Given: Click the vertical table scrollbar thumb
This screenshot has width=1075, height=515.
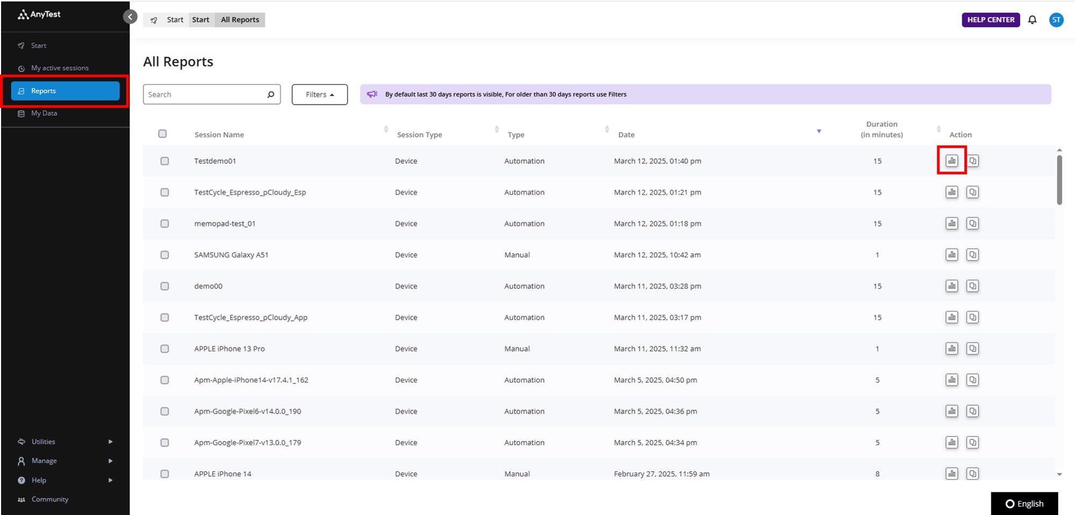Looking at the screenshot, I should 1059,180.
